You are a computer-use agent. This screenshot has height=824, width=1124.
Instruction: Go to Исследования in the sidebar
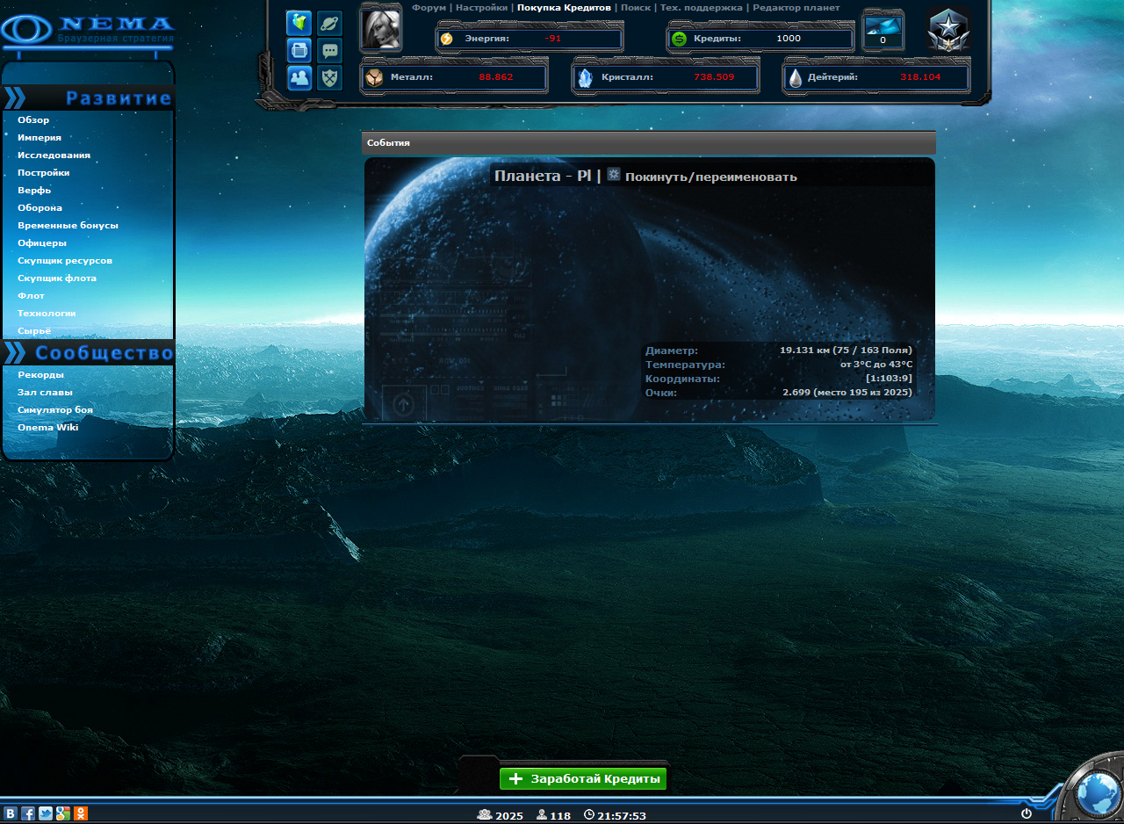click(54, 155)
